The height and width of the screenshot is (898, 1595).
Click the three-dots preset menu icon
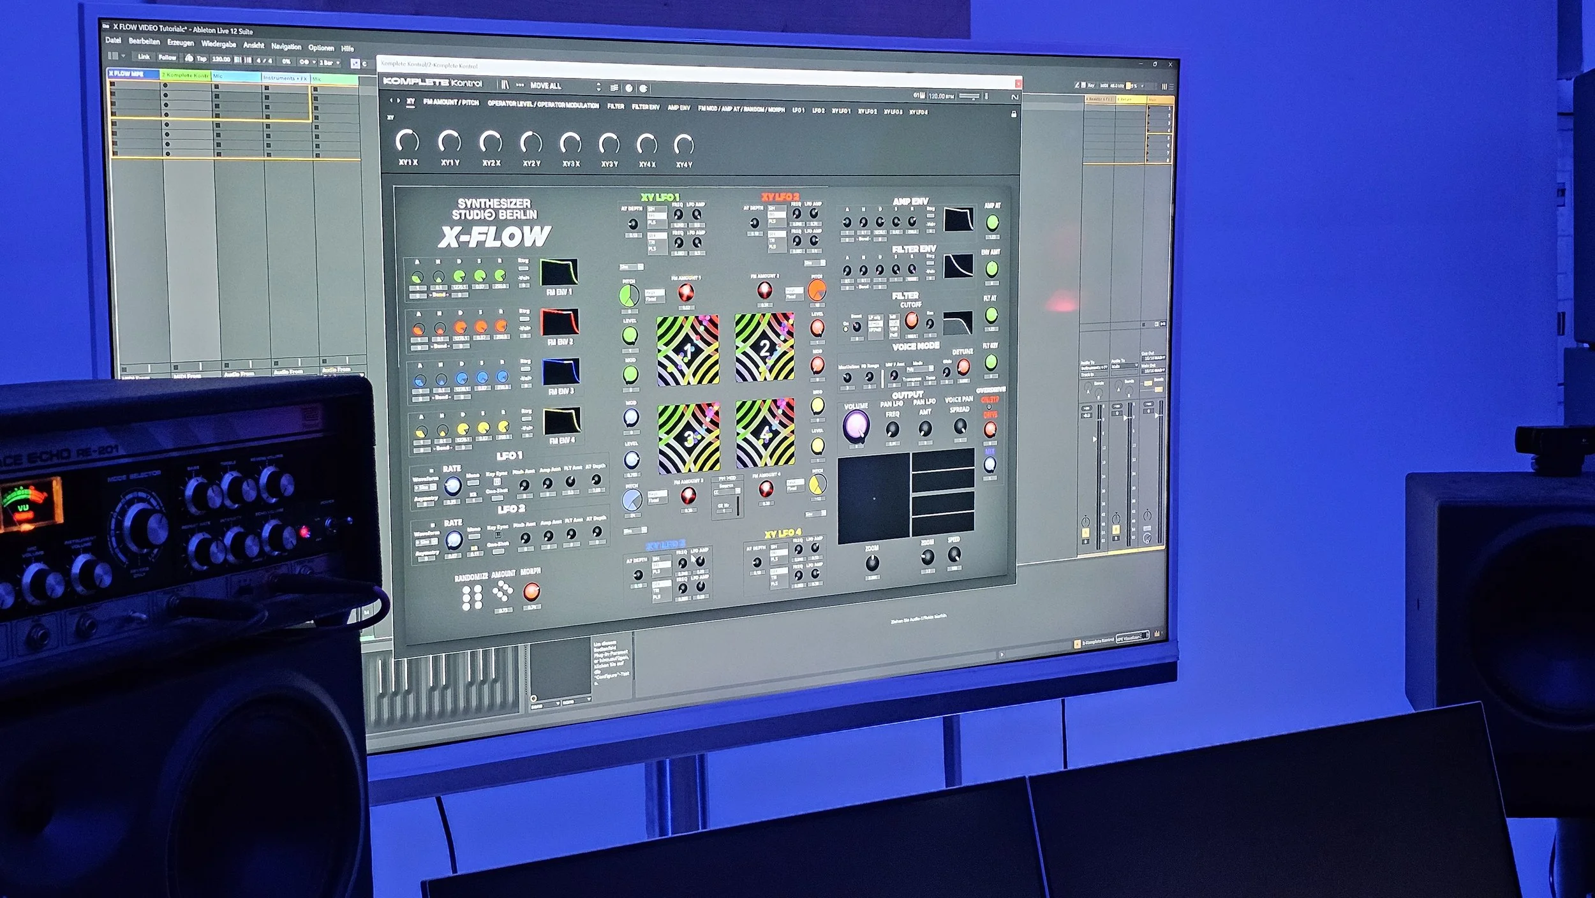pyautogui.click(x=520, y=85)
